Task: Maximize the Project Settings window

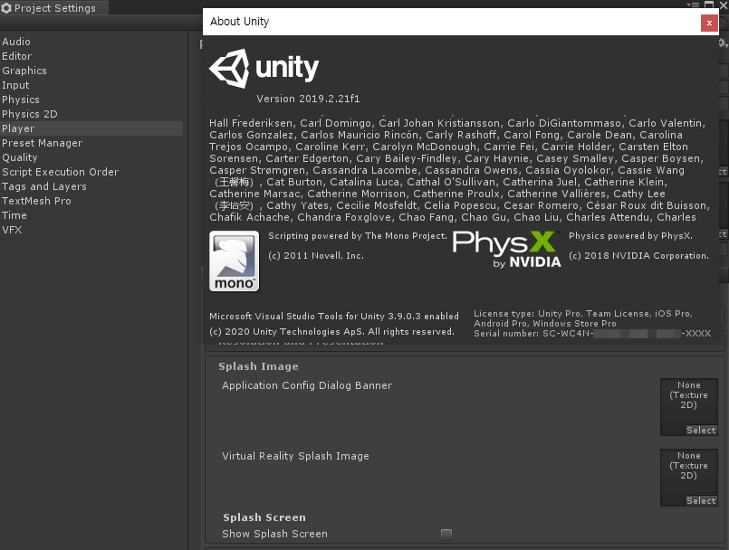Action: (709, 5)
